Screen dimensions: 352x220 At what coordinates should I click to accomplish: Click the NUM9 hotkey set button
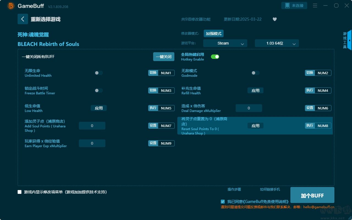tap(161, 143)
